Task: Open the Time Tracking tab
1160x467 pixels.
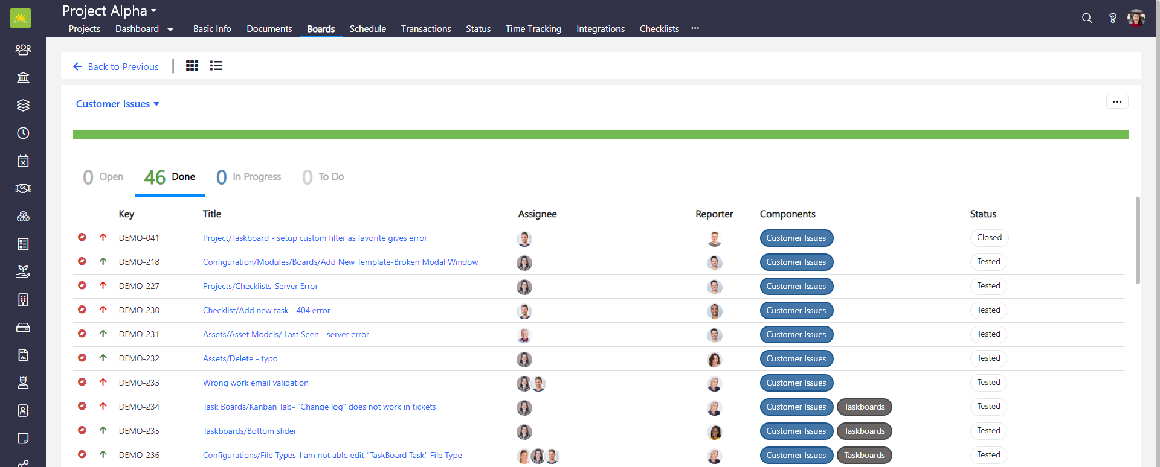Action: pyautogui.click(x=533, y=29)
